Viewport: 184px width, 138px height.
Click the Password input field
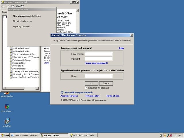coord(99,59)
